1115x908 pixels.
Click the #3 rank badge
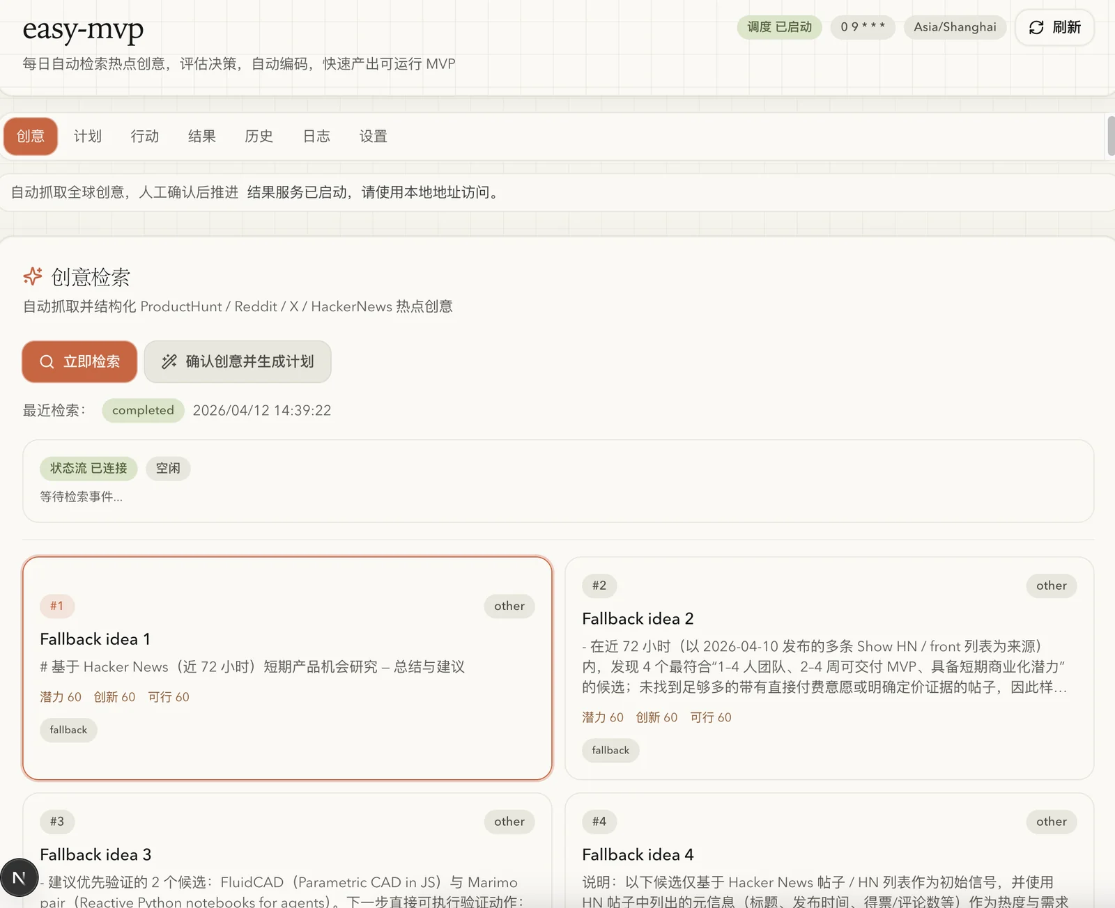point(57,822)
